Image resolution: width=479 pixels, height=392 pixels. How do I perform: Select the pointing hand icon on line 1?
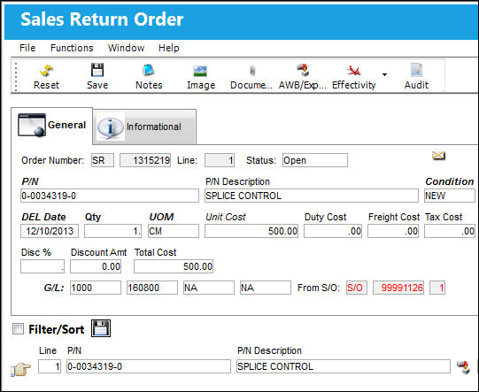click(x=20, y=369)
